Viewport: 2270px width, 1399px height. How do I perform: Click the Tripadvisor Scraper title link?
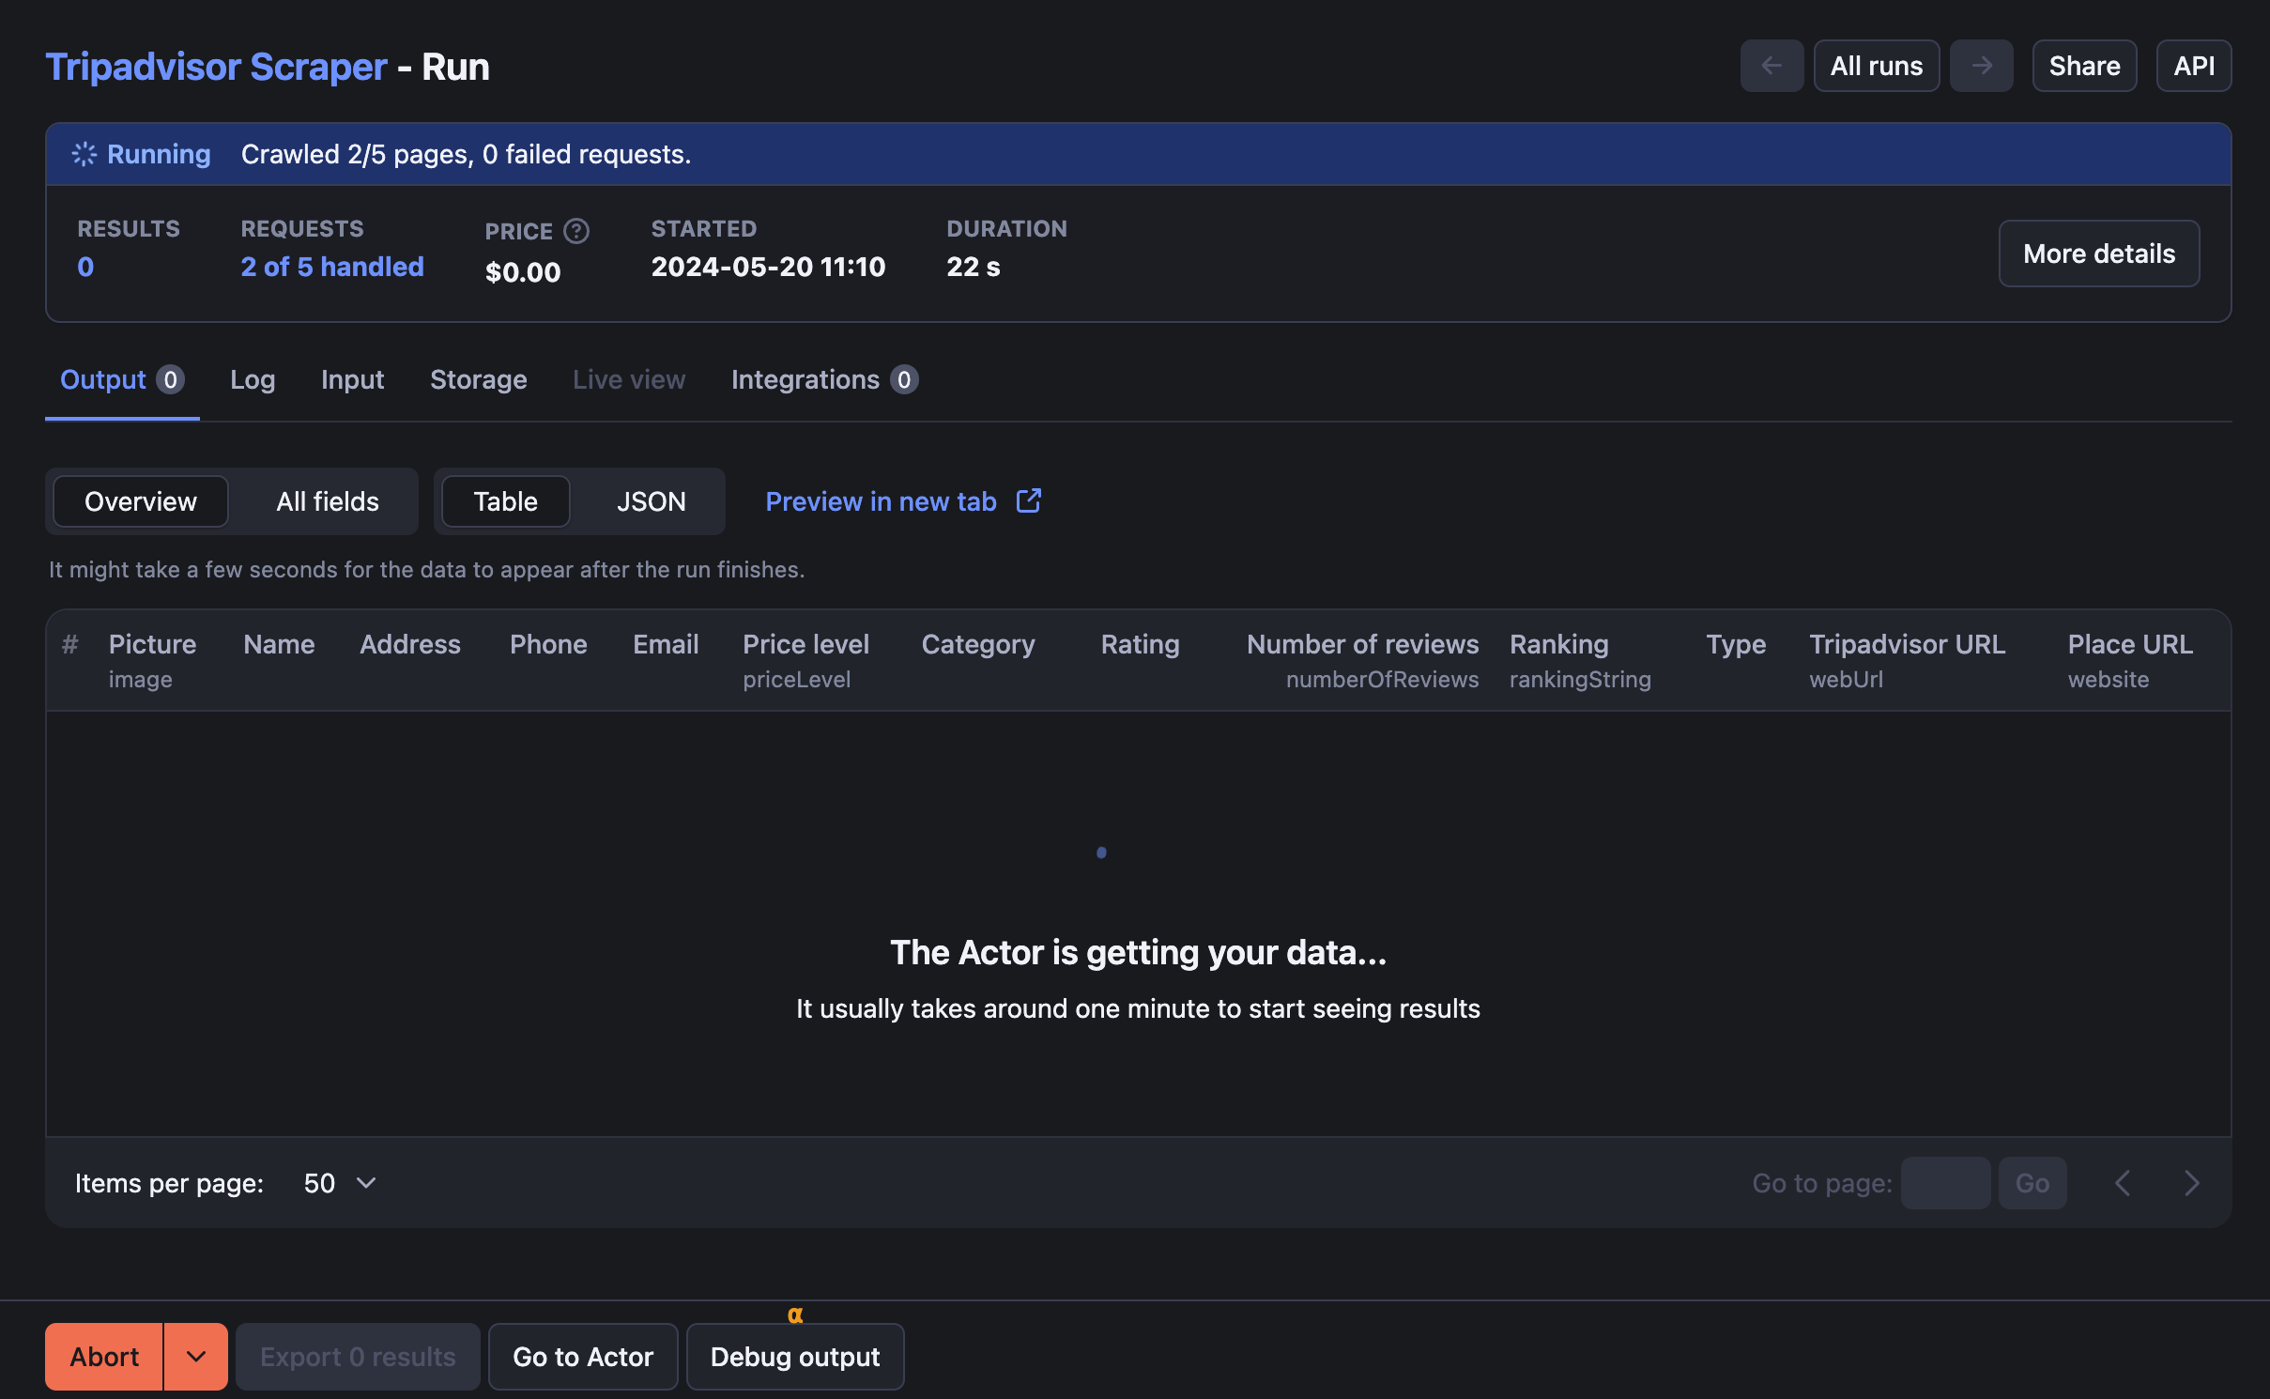coord(216,67)
